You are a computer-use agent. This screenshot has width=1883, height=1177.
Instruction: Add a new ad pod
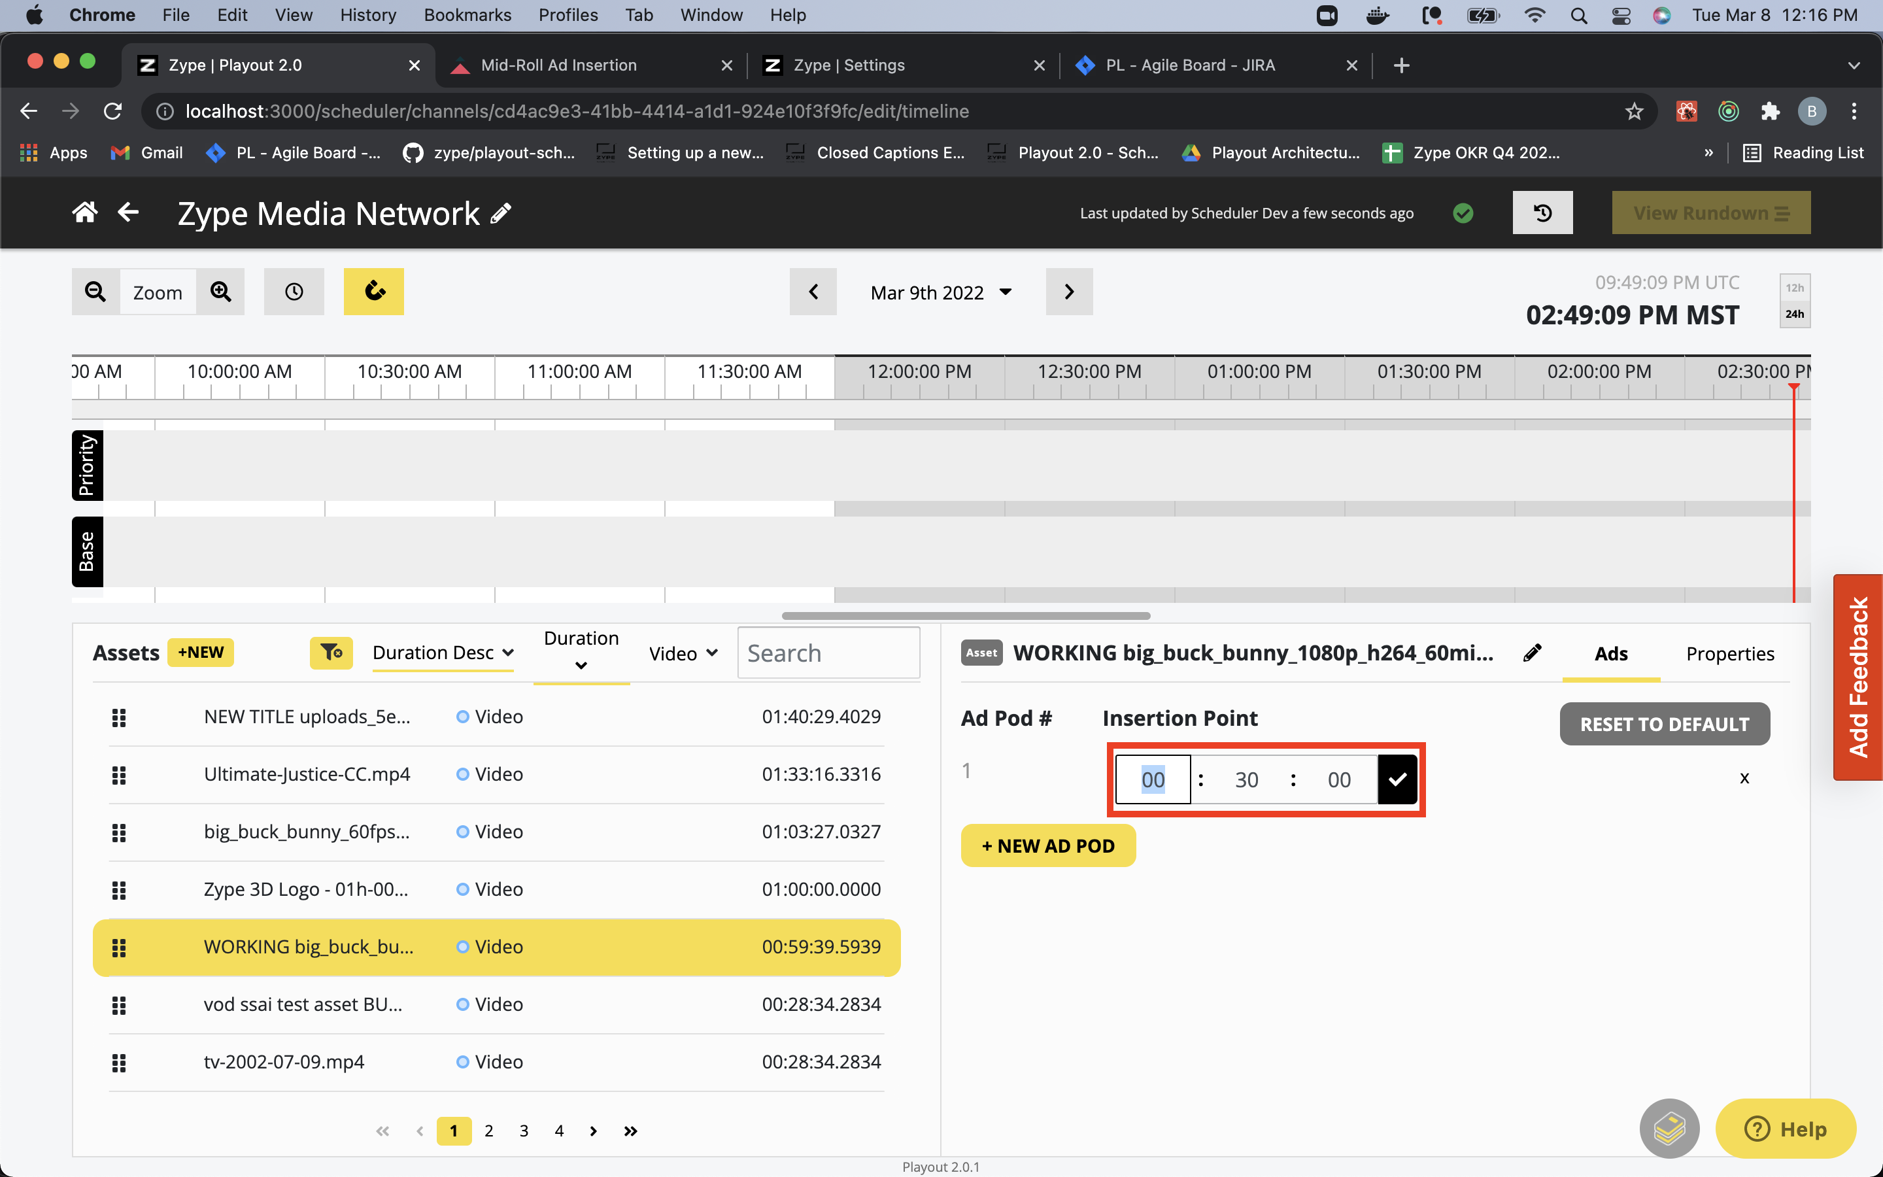pyautogui.click(x=1048, y=845)
